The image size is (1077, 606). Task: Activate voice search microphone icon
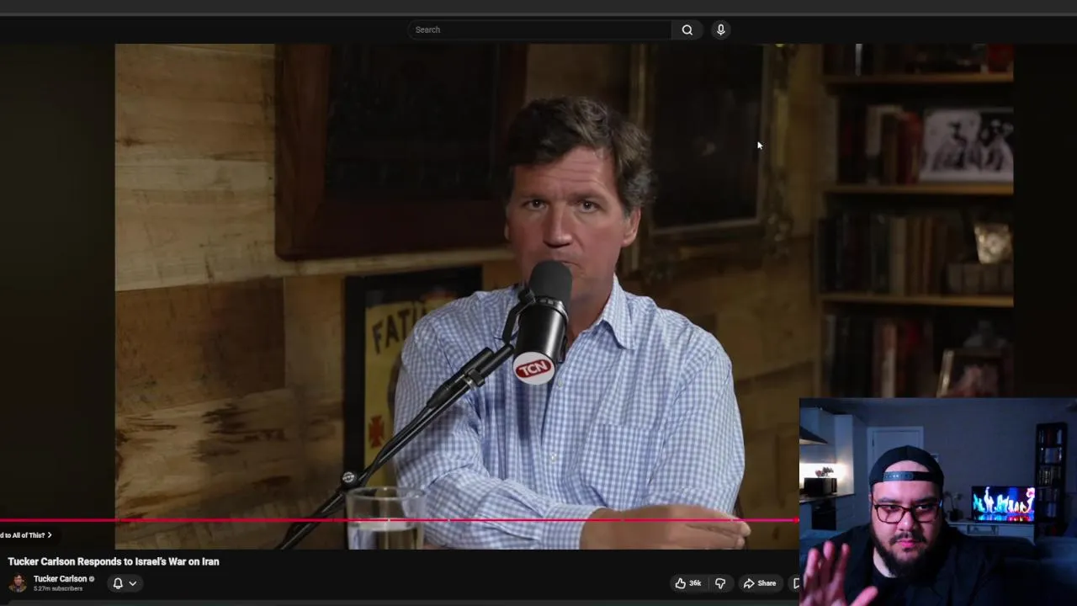(x=720, y=29)
